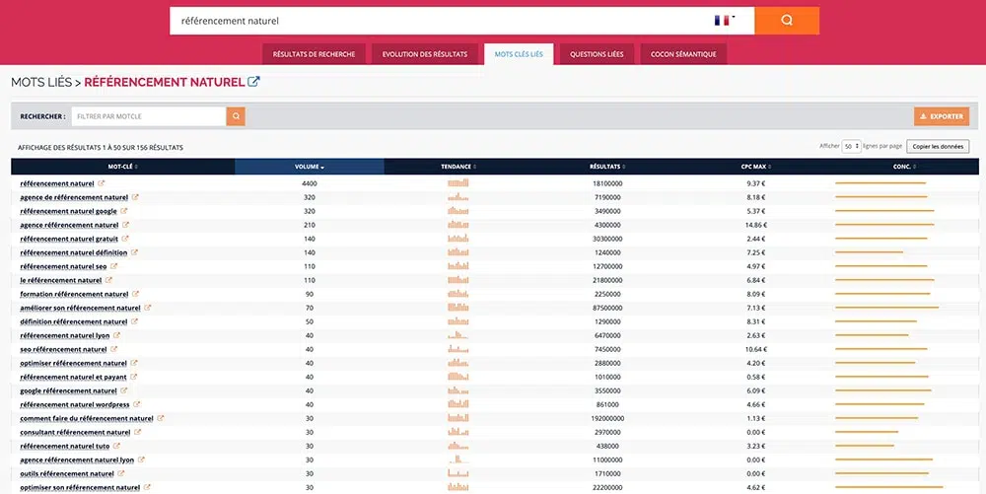
Task: Open external icon next to le référencement naturel
Action: pyautogui.click(x=108, y=280)
